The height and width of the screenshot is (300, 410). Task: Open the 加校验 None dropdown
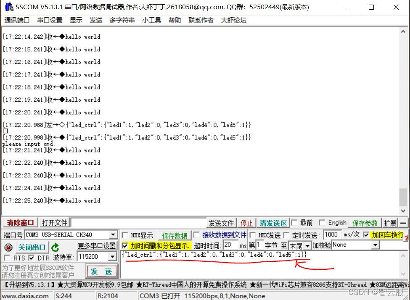(x=375, y=245)
